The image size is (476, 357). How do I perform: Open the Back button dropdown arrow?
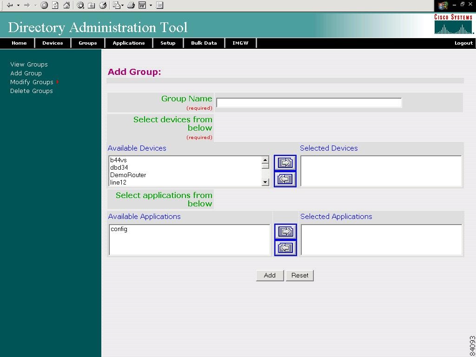click(x=18, y=6)
